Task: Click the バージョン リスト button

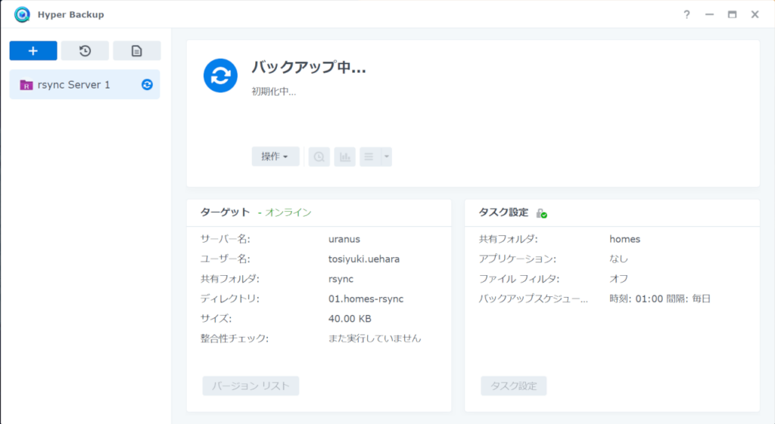Action: point(251,386)
